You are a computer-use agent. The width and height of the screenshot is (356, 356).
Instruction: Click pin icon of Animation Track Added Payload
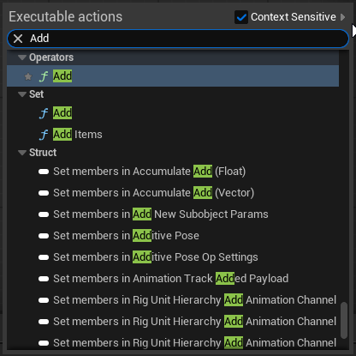(44, 279)
